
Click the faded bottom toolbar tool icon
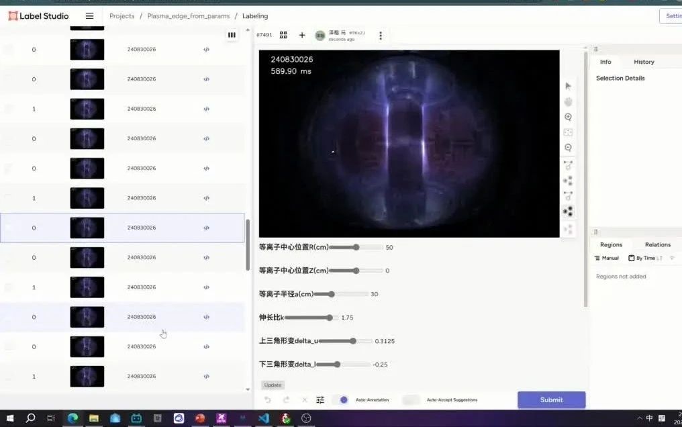click(x=568, y=229)
